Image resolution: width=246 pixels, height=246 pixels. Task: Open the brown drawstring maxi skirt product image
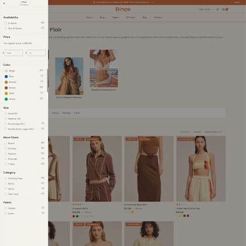pyautogui.click(x=149, y=169)
